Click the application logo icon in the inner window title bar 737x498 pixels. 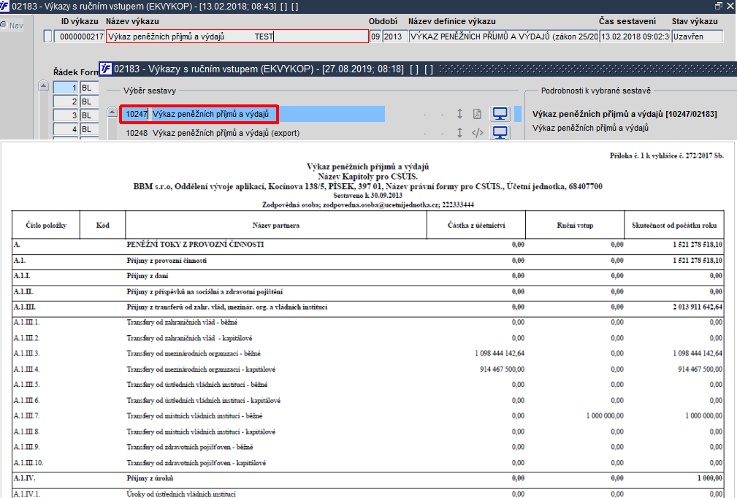pyautogui.click(x=106, y=69)
